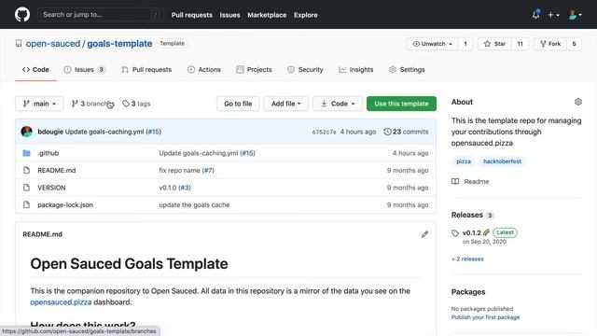The height and width of the screenshot is (336, 597).
Task: Open the goals-template repository link
Action: (119, 44)
